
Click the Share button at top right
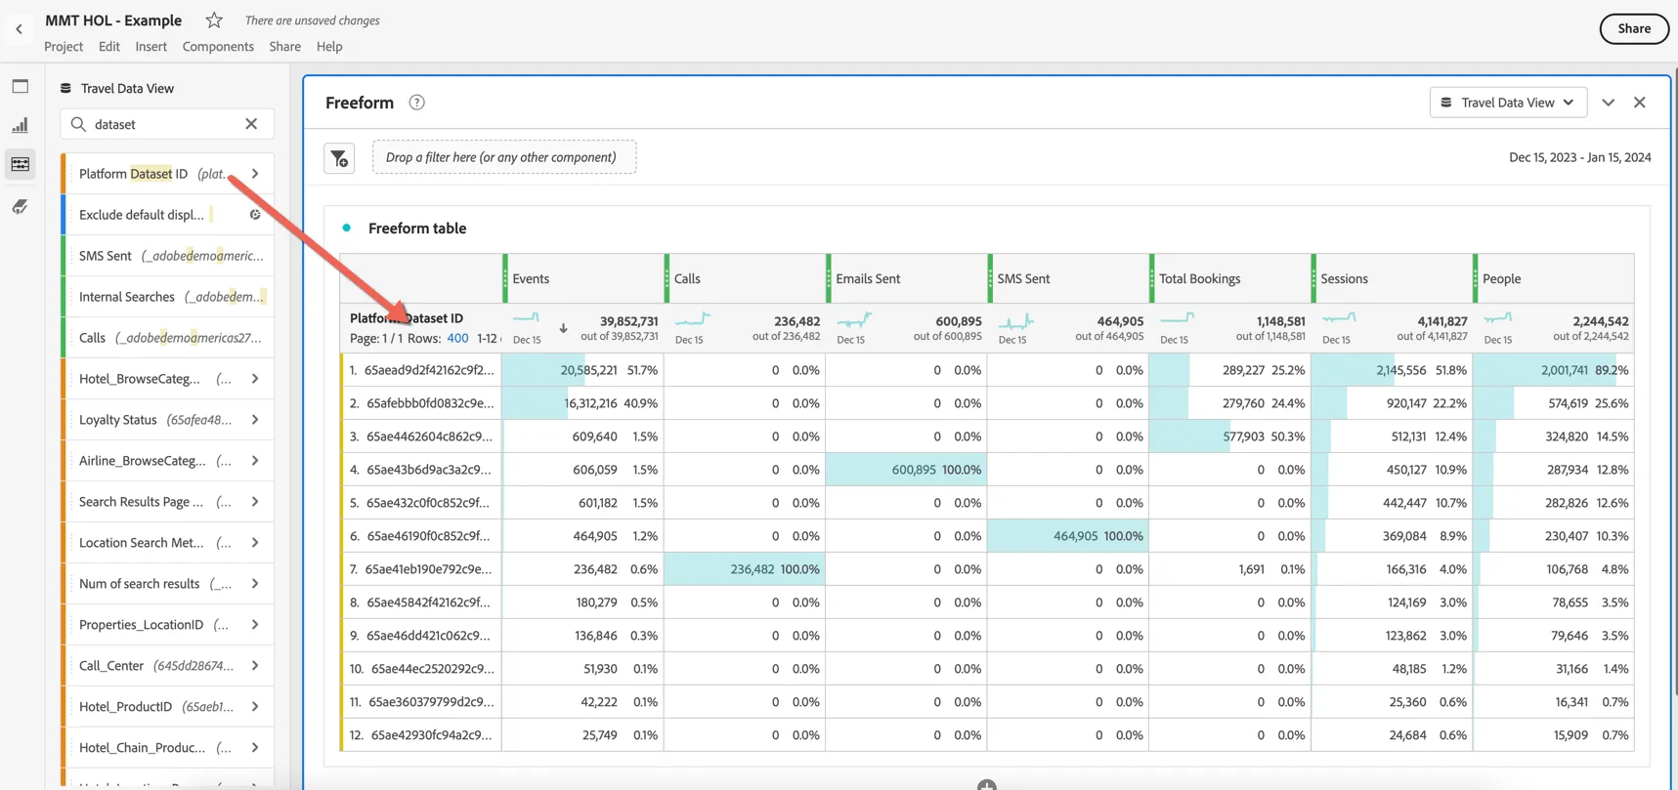click(x=1634, y=28)
